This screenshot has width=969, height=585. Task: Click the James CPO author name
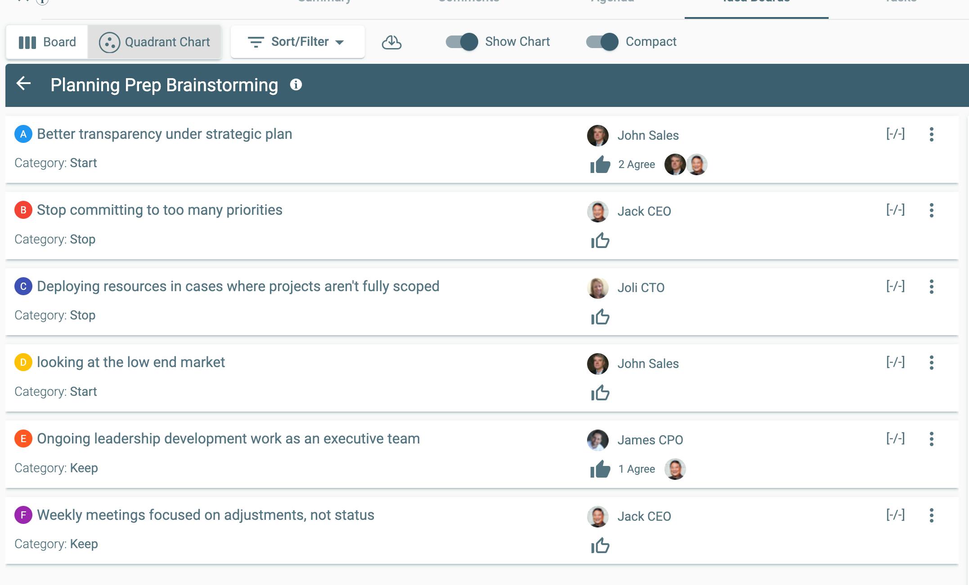650,440
